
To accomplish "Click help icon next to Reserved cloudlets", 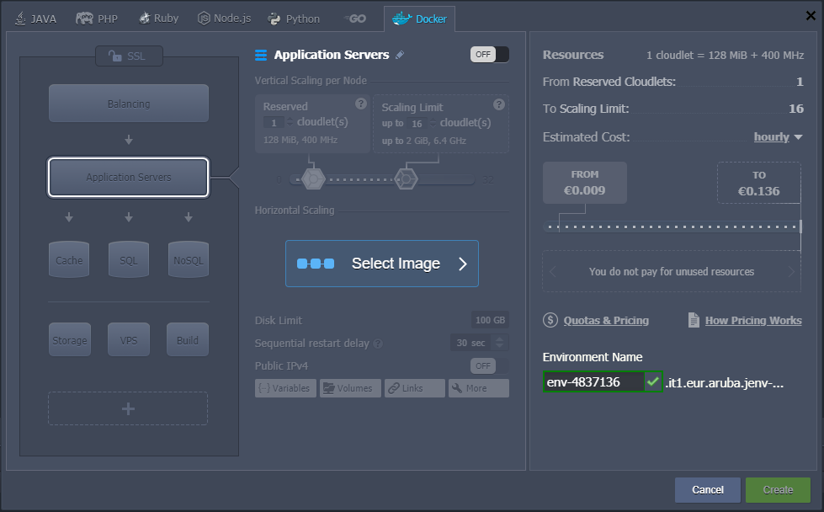I will [361, 104].
